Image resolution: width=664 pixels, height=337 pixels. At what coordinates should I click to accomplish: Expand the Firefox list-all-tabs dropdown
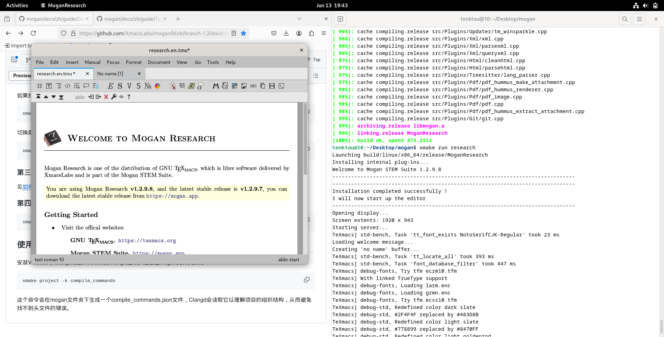[x=299, y=19]
